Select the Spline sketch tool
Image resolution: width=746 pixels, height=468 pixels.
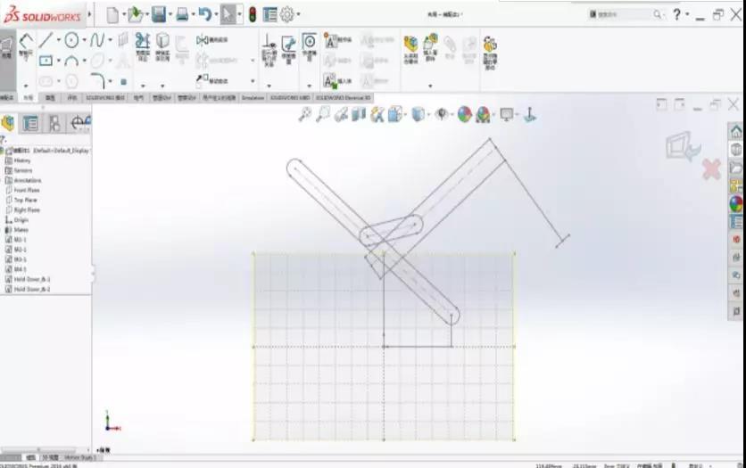click(x=97, y=40)
